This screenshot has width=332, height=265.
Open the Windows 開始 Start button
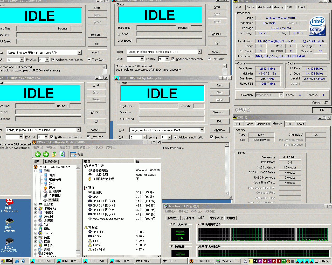pos(7,261)
